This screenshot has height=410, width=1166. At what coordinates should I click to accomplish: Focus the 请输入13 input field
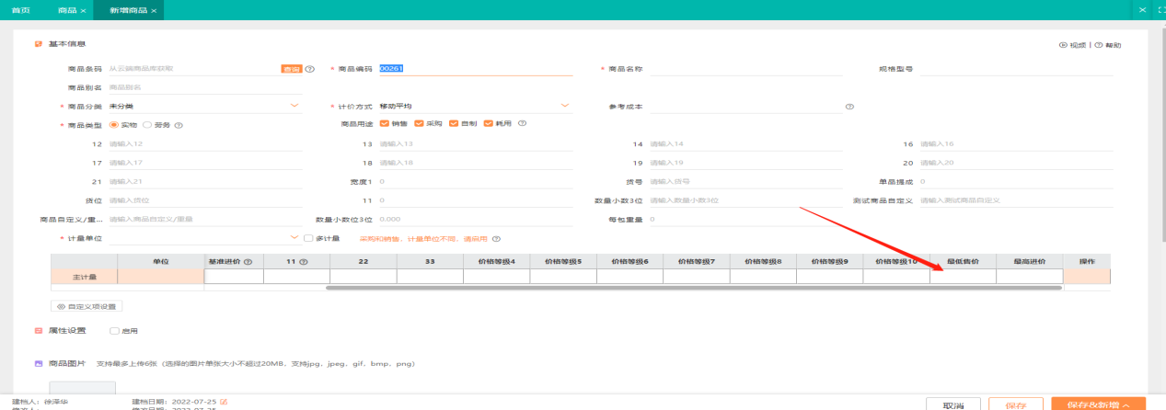[476, 144]
